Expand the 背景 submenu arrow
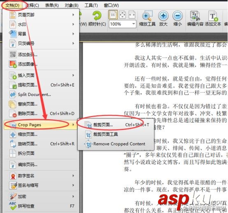The width and height of the screenshot is (228, 213). pyautogui.click(x=73, y=34)
